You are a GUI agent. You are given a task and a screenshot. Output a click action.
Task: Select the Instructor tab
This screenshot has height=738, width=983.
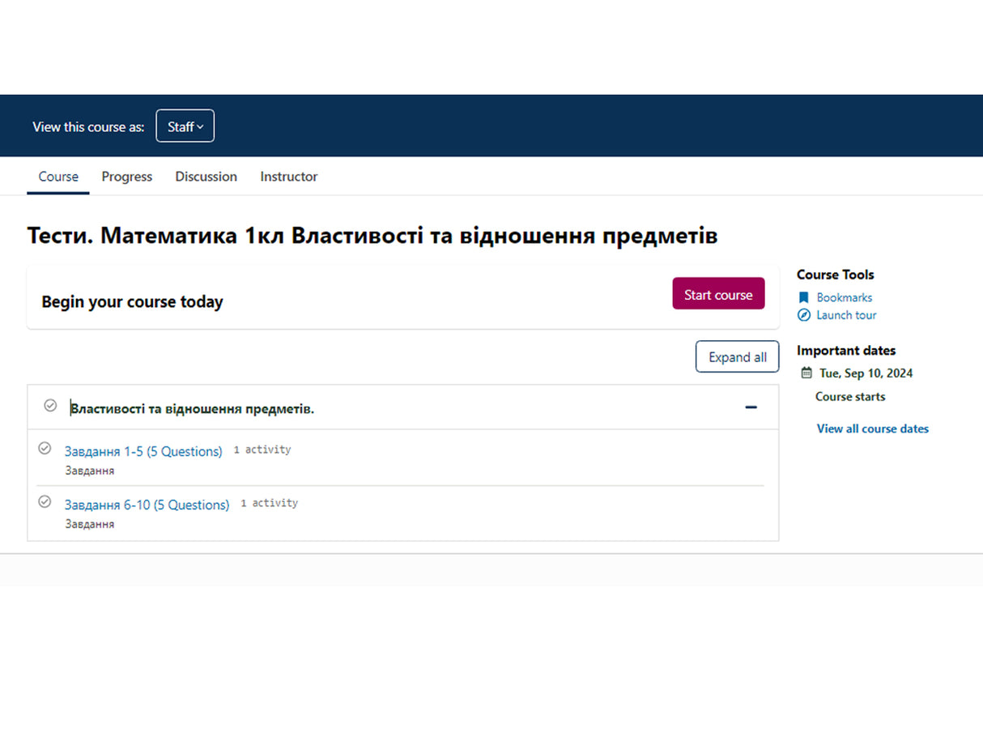point(288,177)
